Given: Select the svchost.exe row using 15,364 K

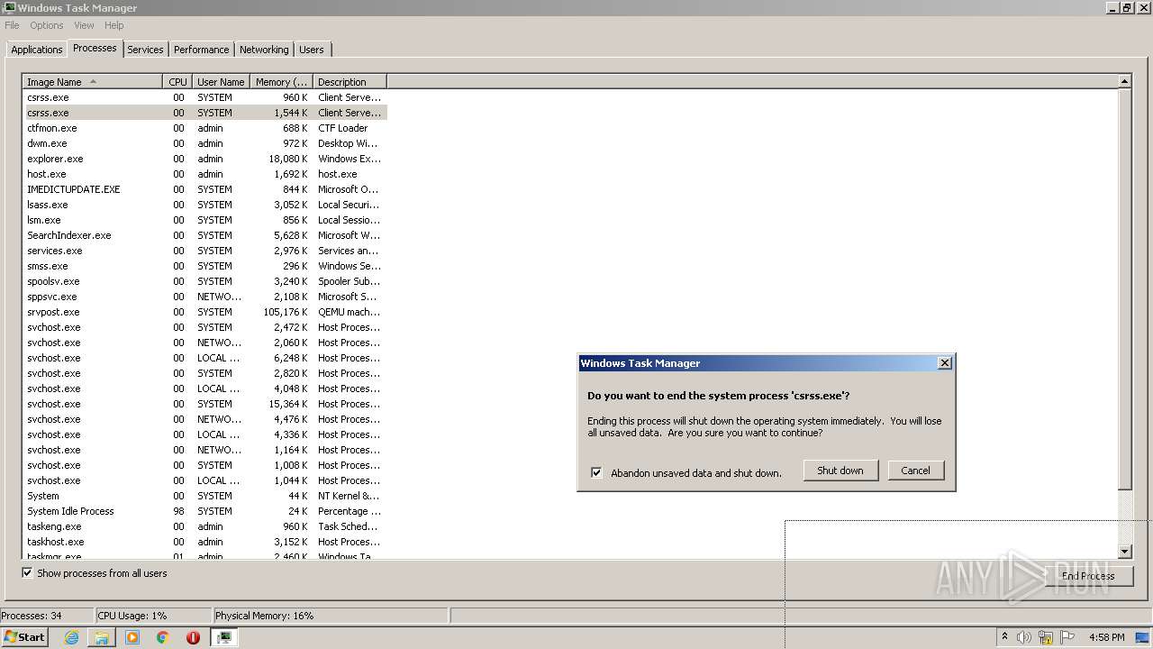Looking at the screenshot, I should pyautogui.click(x=204, y=404).
